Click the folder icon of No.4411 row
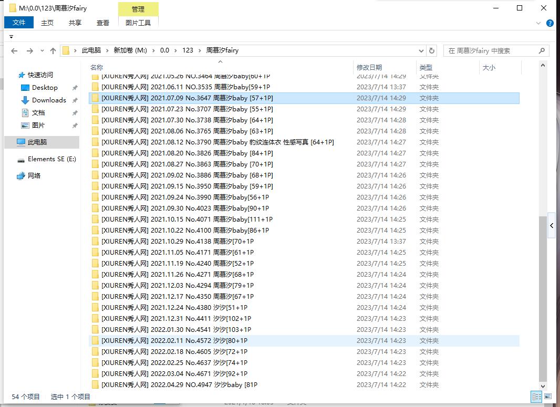560x407 pixels. click(96, 318)
